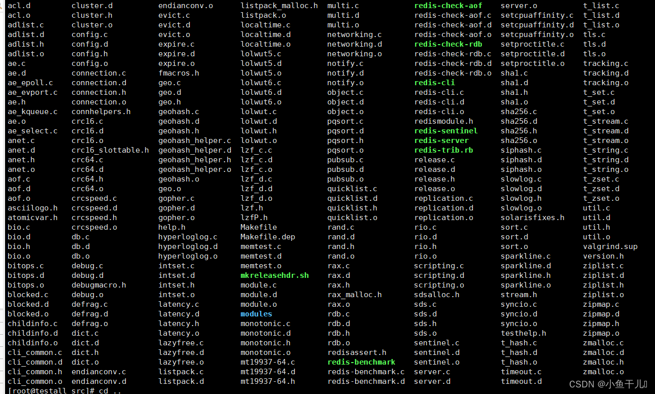Click the solarisfixes.h entry
655x394 pixels.
533,218
